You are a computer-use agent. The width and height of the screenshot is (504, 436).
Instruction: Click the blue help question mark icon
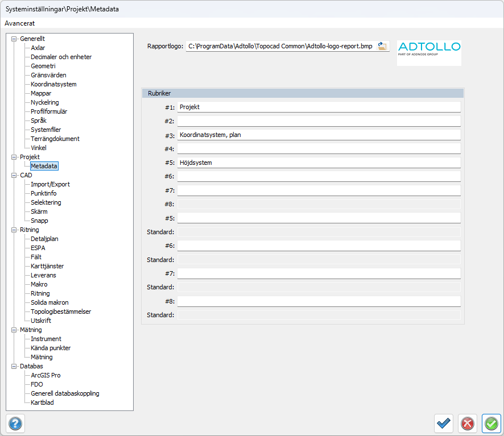point(15,423)
